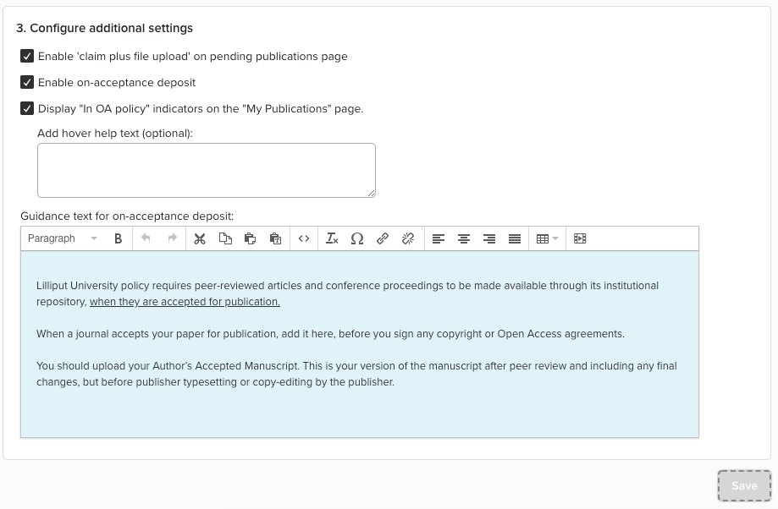This screenshot has width=778, height=509.
Task: Click the Save button
Action: (744, 486)
